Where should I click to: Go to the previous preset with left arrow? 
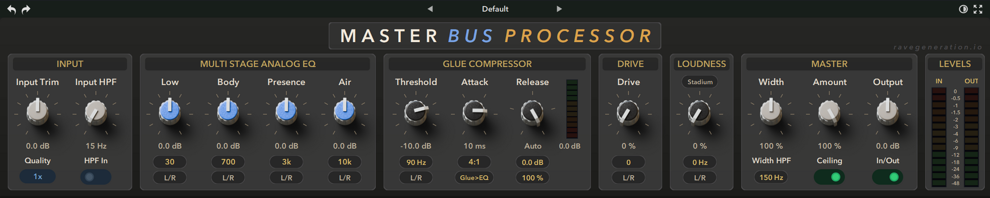[x=430, y=9]
